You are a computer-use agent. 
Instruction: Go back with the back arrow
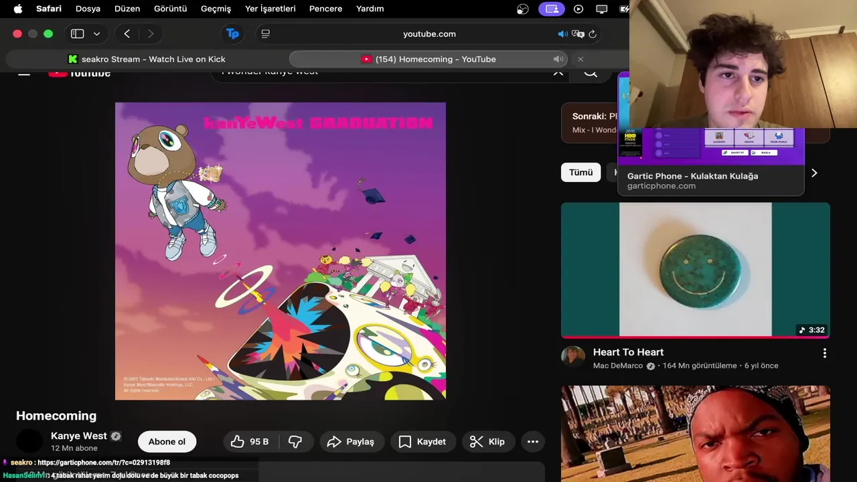[x=127, y=33]
